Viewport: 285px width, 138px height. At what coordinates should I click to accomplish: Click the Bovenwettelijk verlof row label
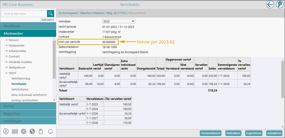[68, 84]
